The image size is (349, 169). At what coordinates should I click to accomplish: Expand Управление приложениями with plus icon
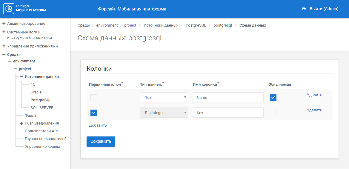[x=4, y=46]
